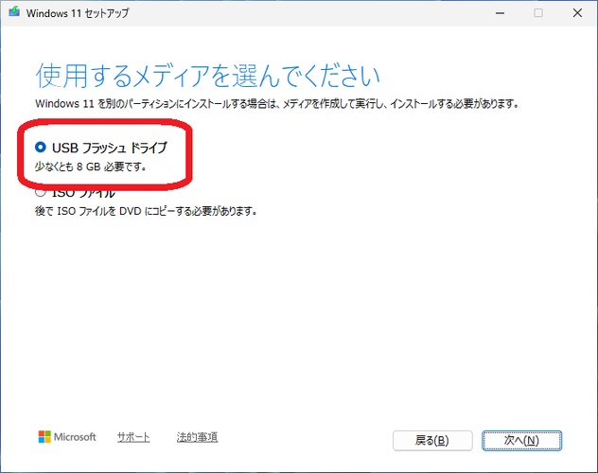Click the text 少なくとも 8 GB 必要です。
This screenshot has width=598, height=473.
click(91, 166)
